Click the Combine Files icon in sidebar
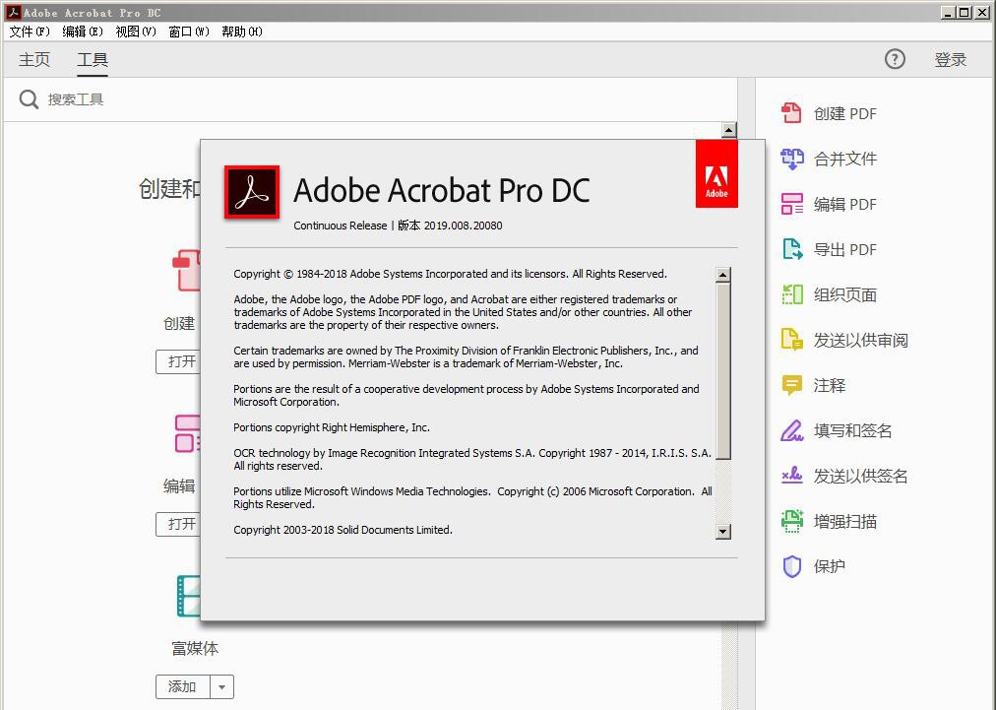 point(791,159)
